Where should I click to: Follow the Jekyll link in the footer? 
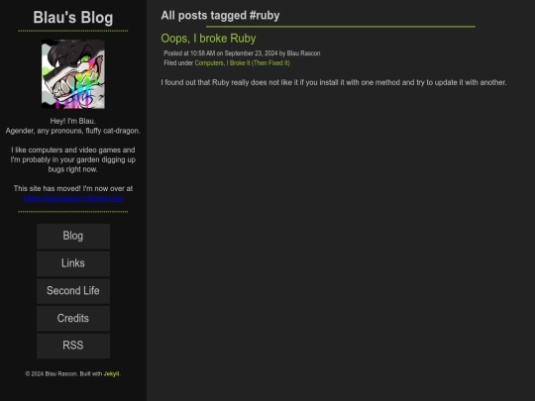pos(111,373)
